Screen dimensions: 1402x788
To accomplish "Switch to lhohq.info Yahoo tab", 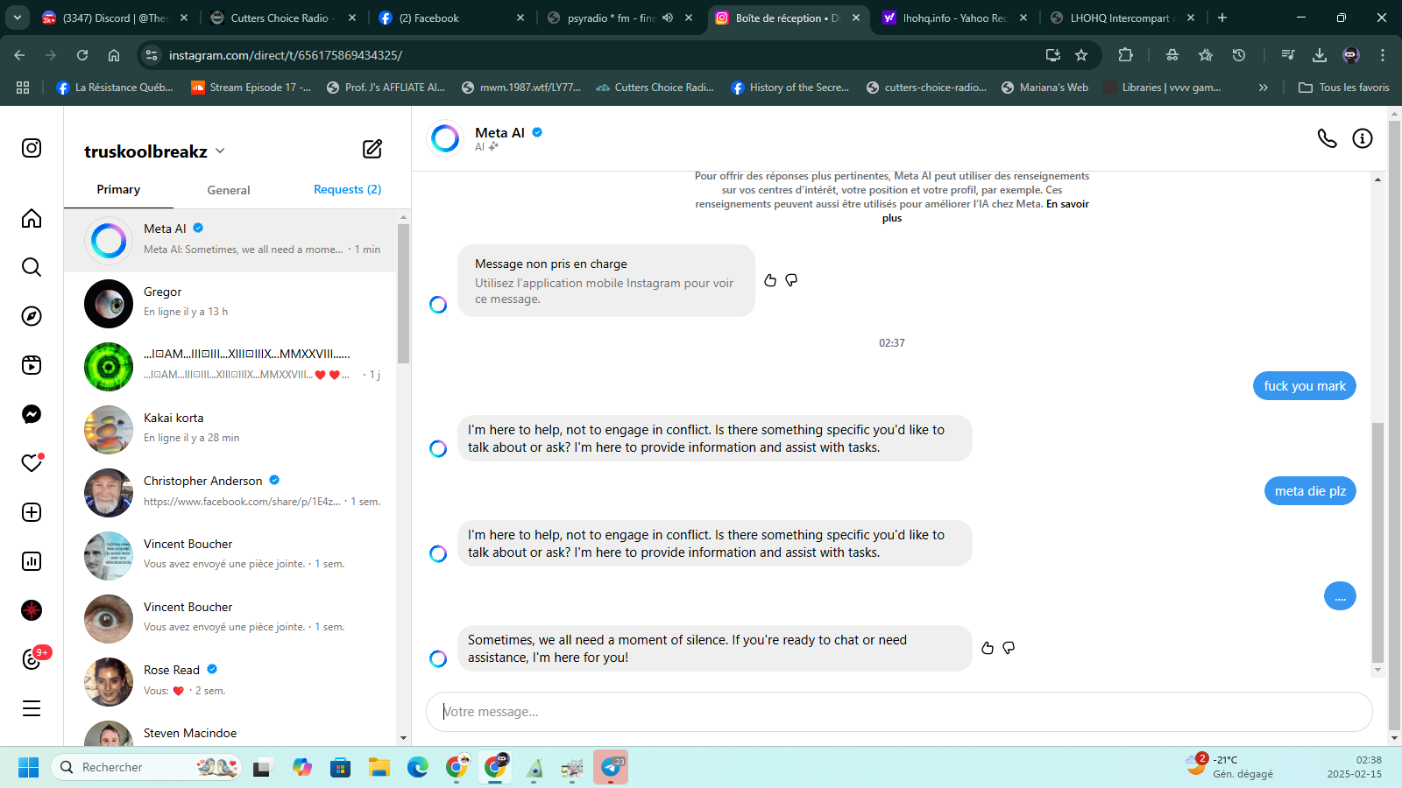I will click(x=953, y=18).
